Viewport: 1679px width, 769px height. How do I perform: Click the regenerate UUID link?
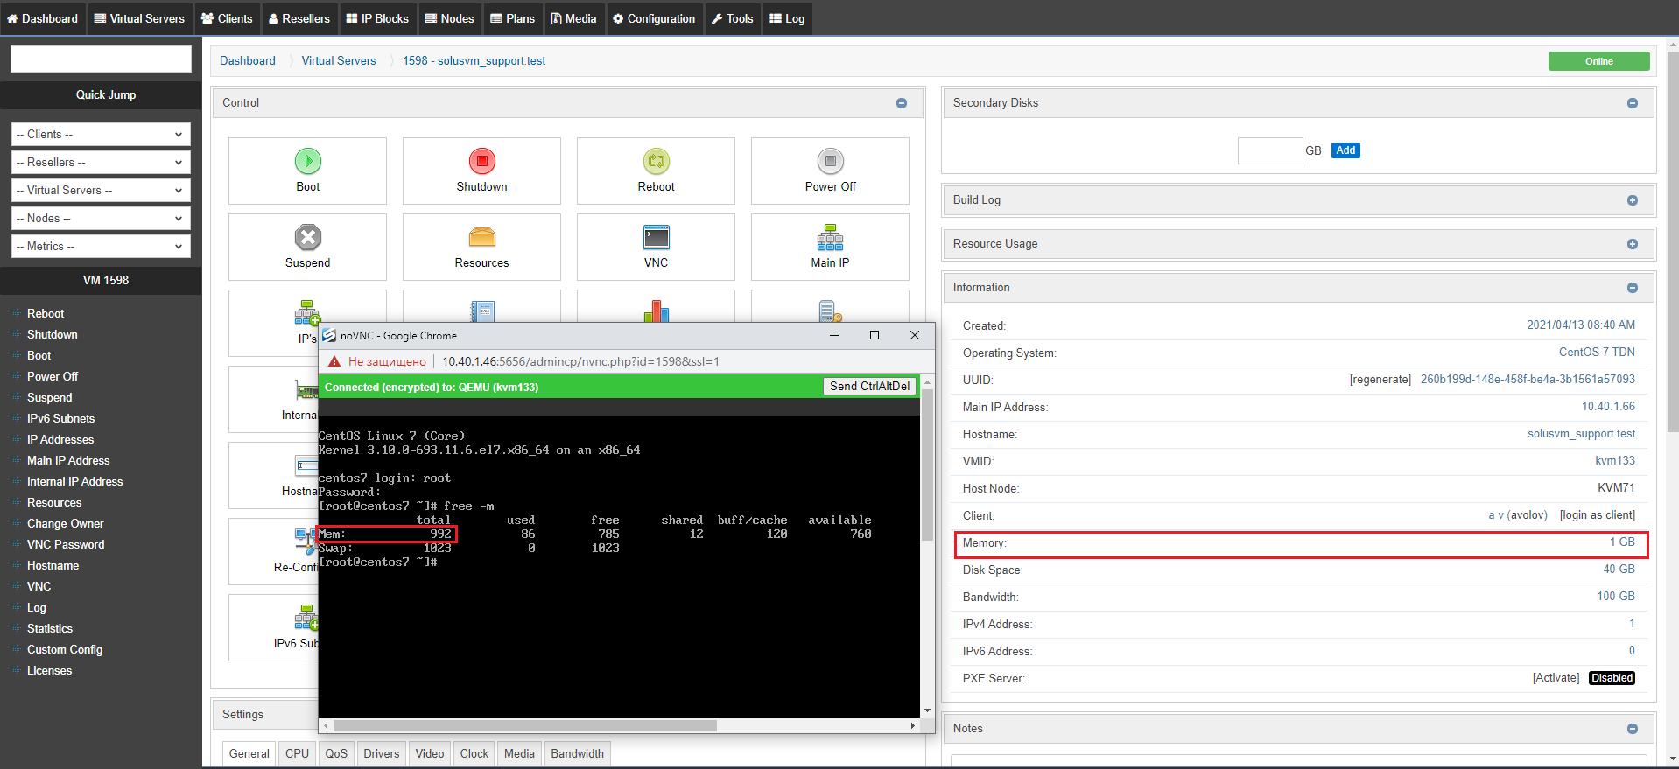pos(1380,380)
